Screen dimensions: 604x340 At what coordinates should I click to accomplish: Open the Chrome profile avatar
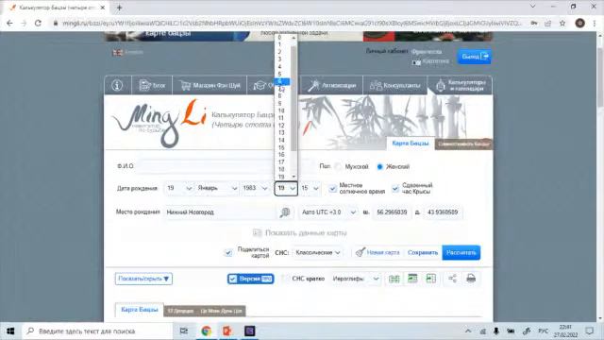[x=579, y=23]
